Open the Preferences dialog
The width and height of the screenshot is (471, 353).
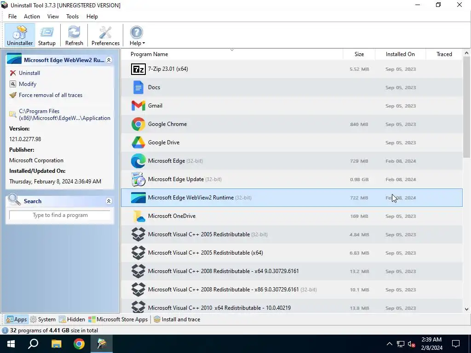click(x=105, y=35)
